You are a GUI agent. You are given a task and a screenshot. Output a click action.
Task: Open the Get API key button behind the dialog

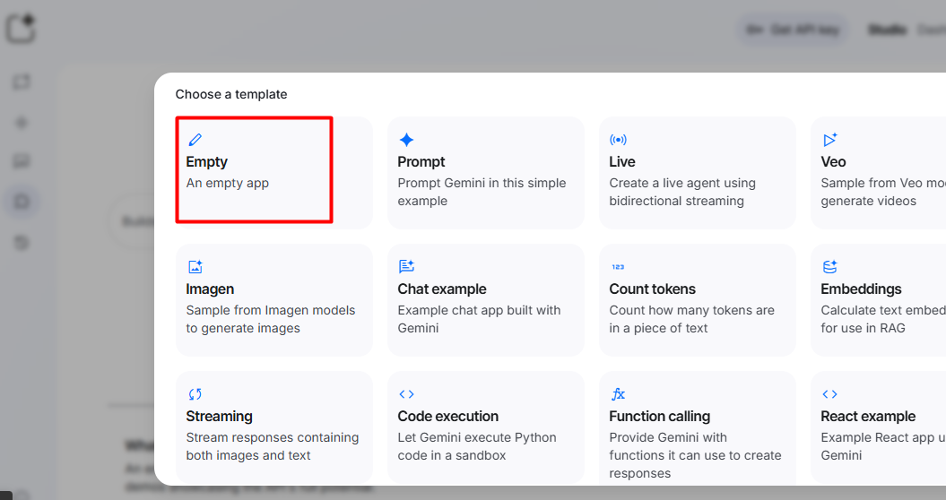792,30
